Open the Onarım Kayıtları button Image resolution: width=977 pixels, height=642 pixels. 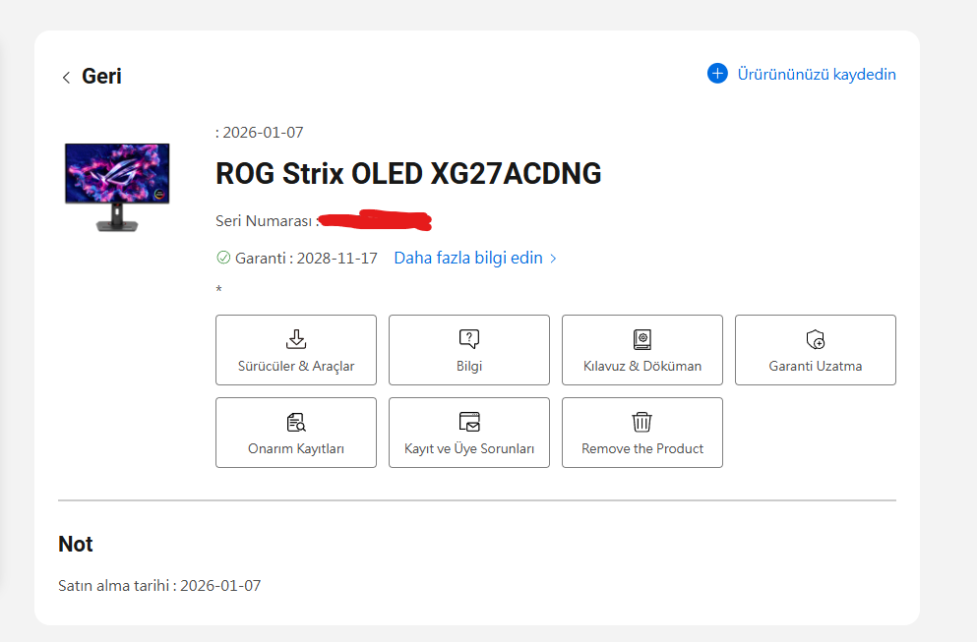296,433
